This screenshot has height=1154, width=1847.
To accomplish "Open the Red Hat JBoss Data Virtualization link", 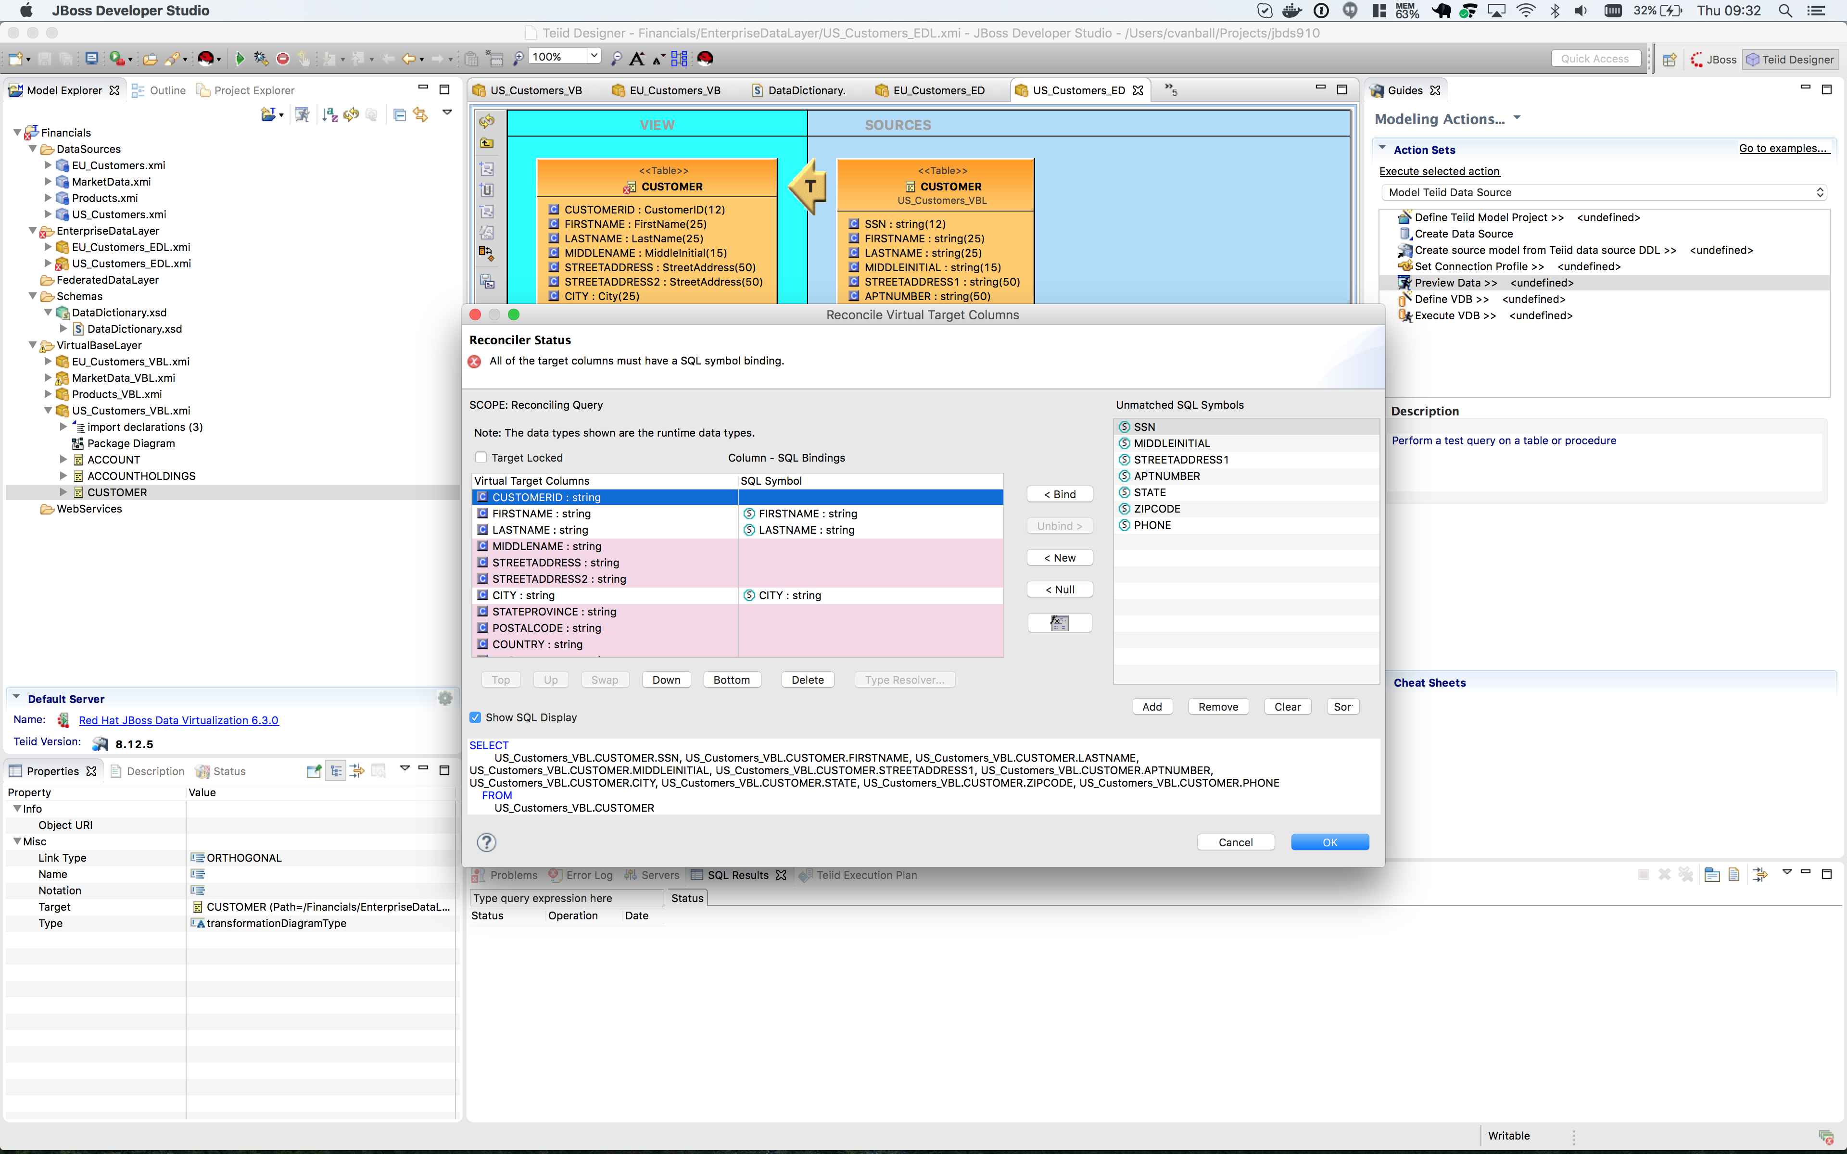I will (178, 720).
